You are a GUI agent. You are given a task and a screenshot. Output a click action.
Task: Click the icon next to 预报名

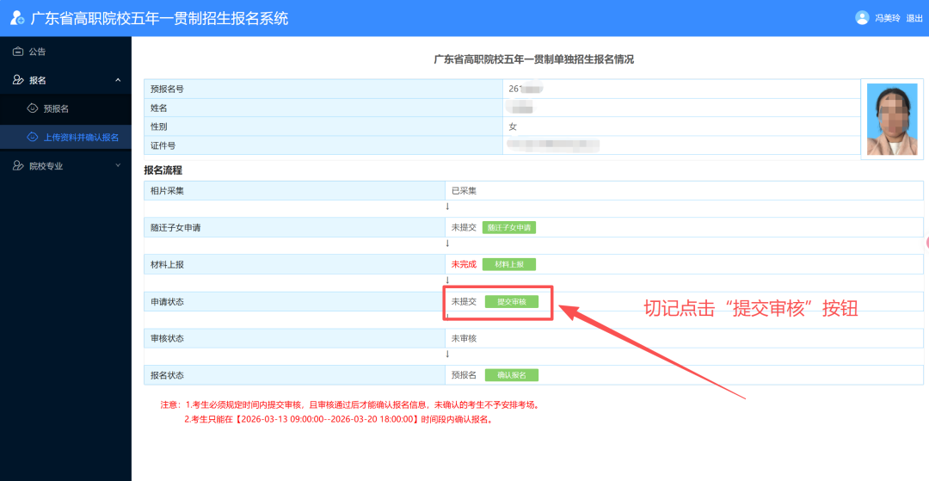pos(33,108)
